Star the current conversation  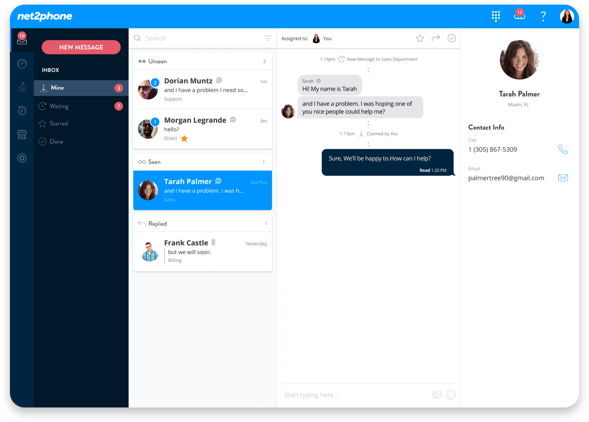pyautogui.click(x=420, y=38)
